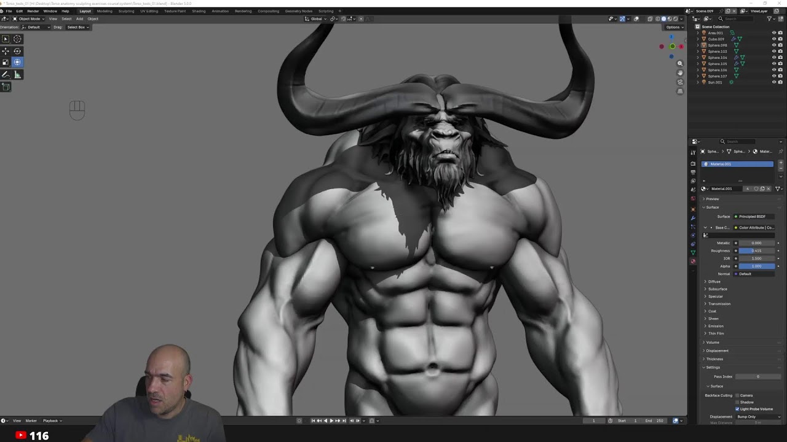Hide Cube.009 in the viewport
787x442 pixels.
[x=773, y=39]
